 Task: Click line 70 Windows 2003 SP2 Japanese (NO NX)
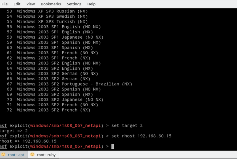coord(55,100)
